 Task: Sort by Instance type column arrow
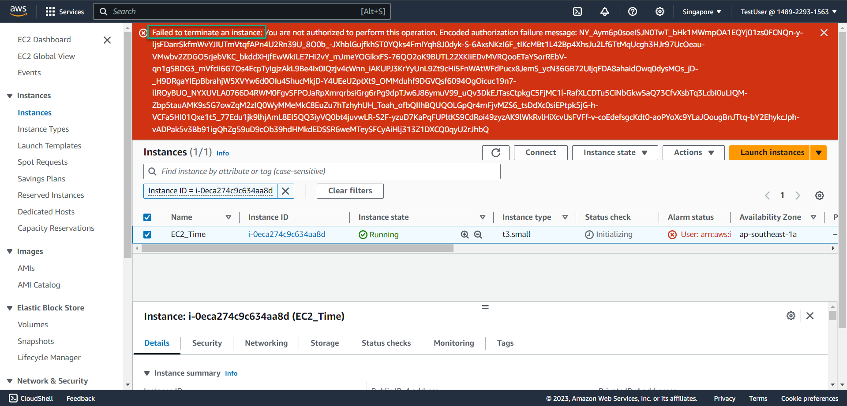565,217
